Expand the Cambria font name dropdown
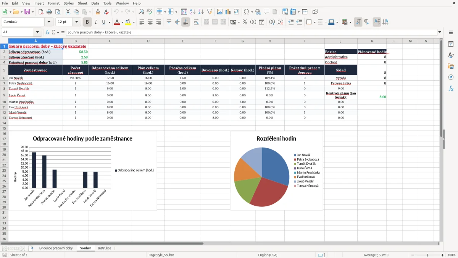 (x=49, y=22)
